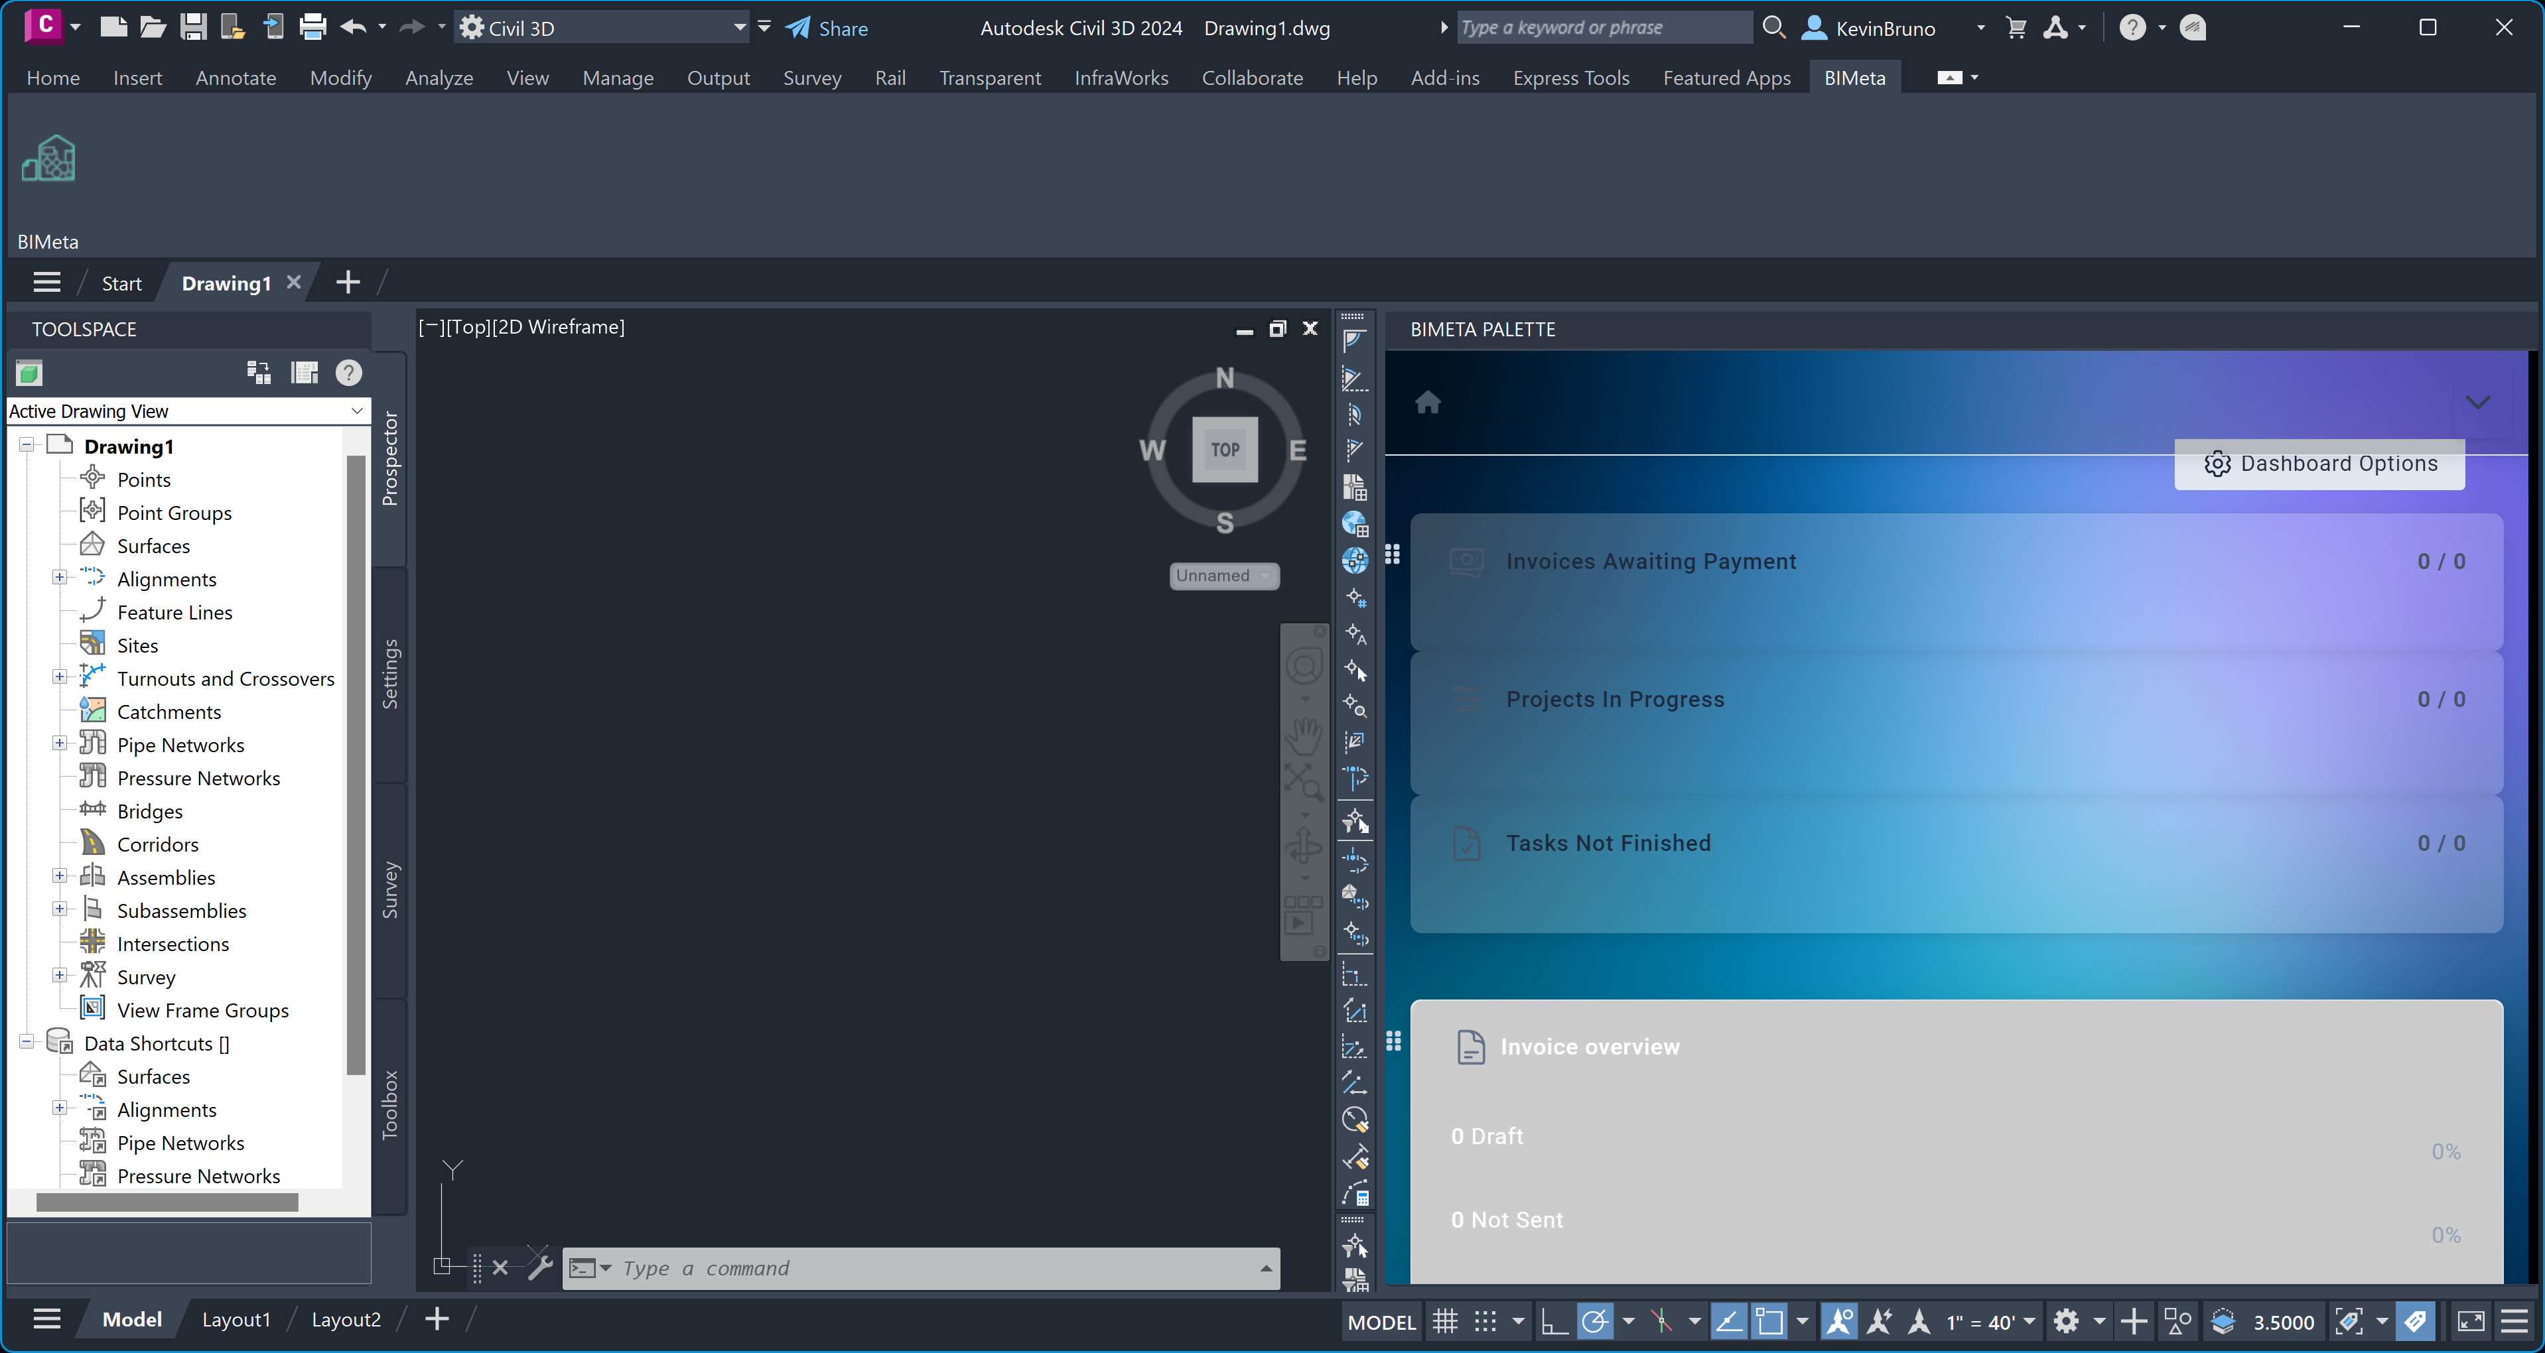Screen dimensions: 2545x1353
Task: Open the Home ribbon tab
Action: [x=53, y=77]
